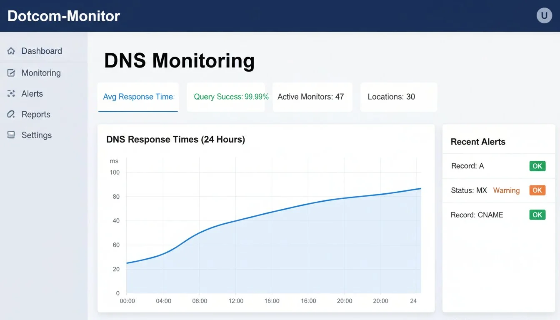Click the ms unit label

pos(114,161)
